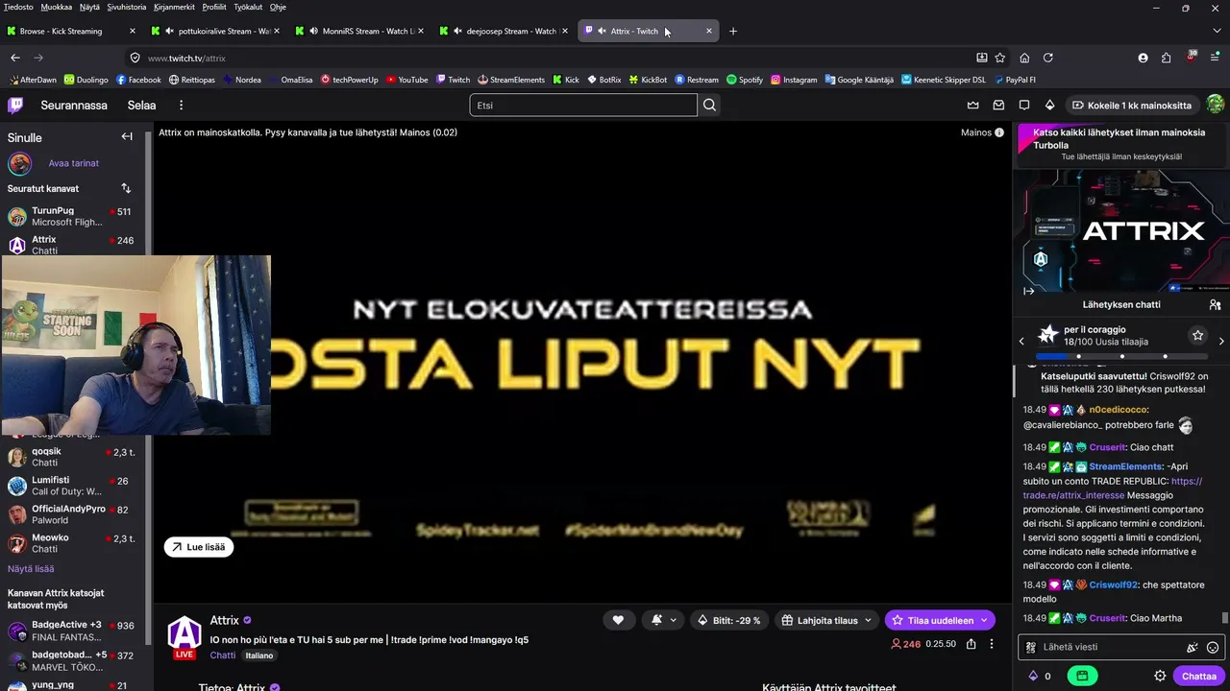Image resolution: width=1230 pixels, height=691 pixels.
Task: Open the Sivuhistoria menu
Action: click(126, 7)
